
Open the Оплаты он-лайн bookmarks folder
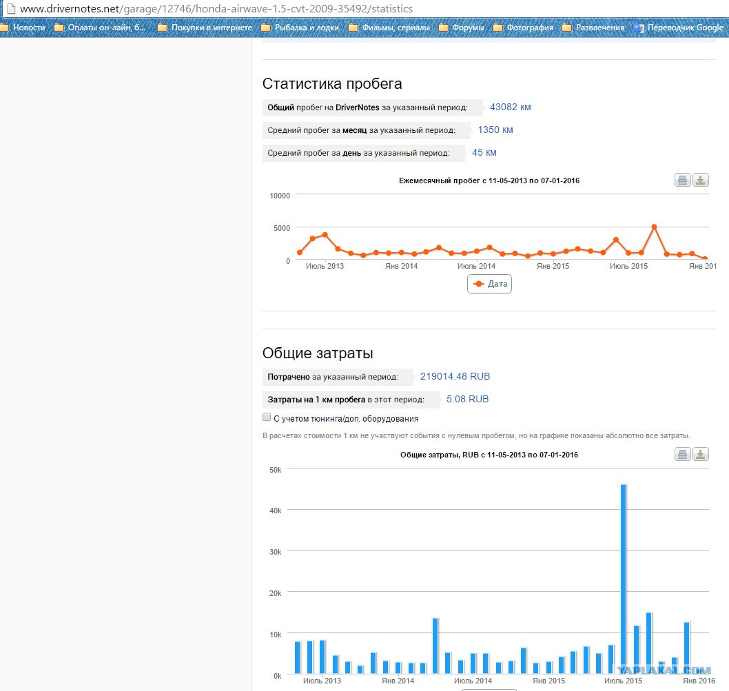point(101,28)
